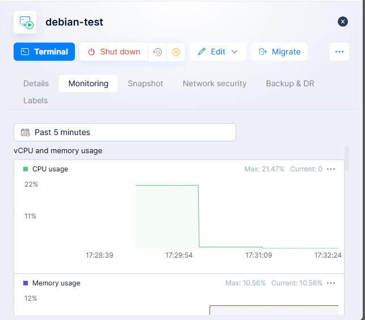Click the calendar icon in time range field

[x=25, y=132]
